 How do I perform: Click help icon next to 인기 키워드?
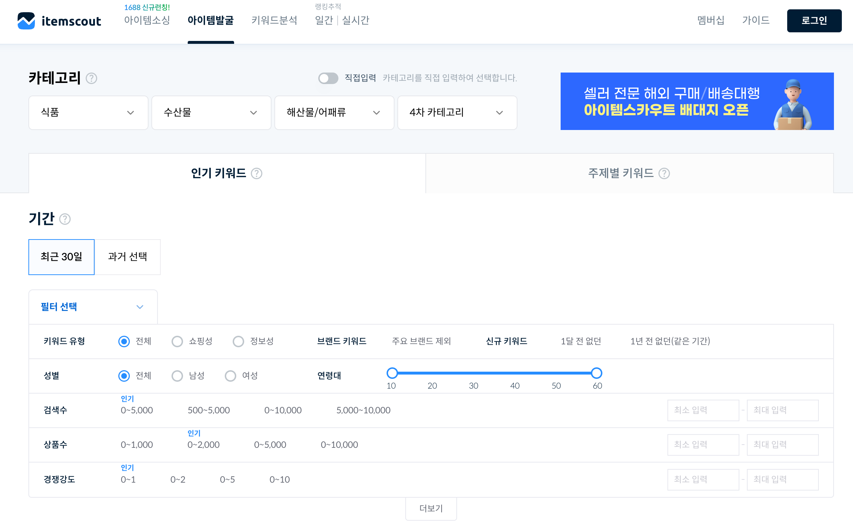click(x=256, y=173)
